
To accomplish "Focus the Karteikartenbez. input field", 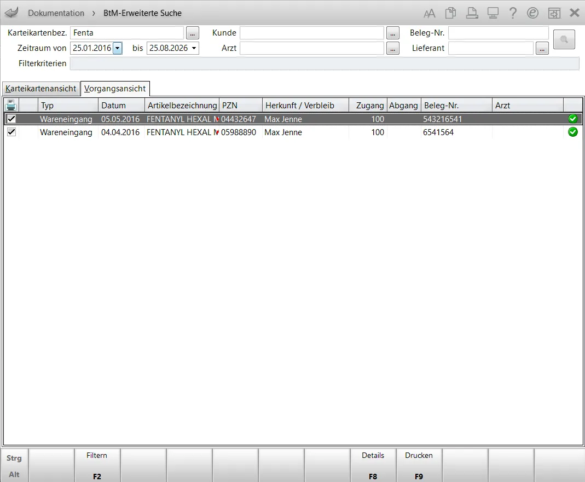I will pyautogui.click(x=127, y=33).
